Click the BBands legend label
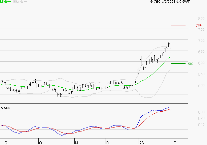 coord(18,2)
